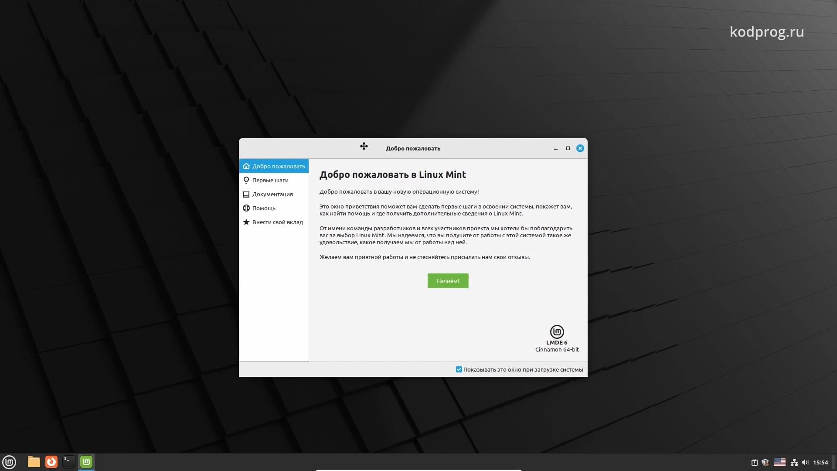Open the clipboard tray icon

754,462
